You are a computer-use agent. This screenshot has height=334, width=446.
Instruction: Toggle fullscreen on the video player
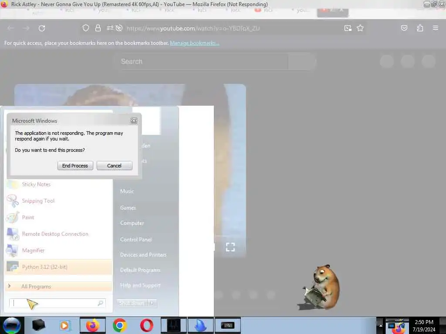point(230,247)
